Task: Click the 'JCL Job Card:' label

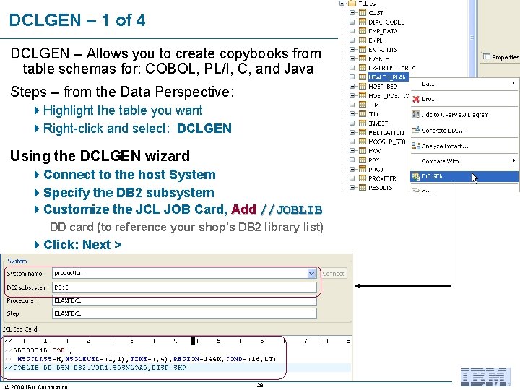Action: (20, 329)
